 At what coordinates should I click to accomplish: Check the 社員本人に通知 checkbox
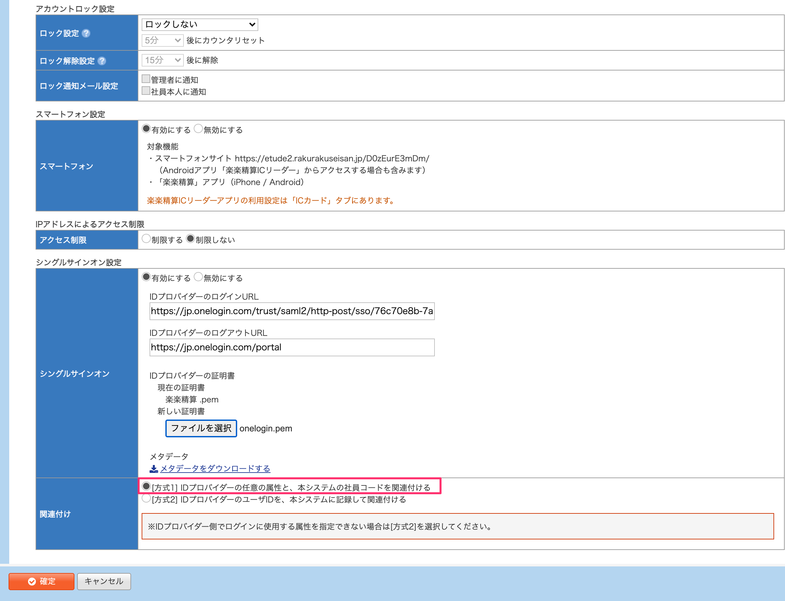coord(146,91)
